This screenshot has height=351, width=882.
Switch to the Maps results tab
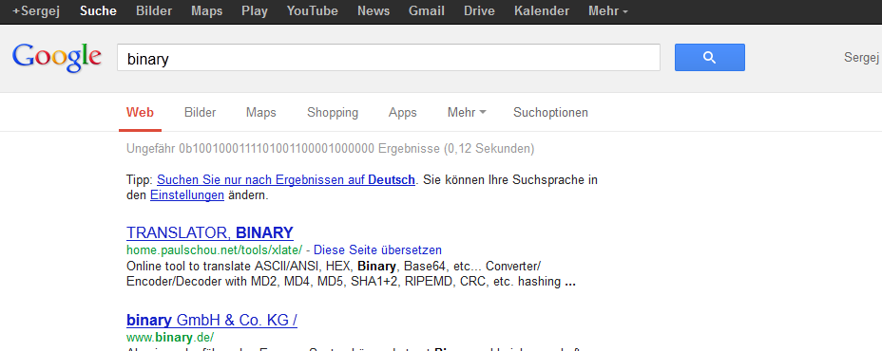(x=261, y=112)
